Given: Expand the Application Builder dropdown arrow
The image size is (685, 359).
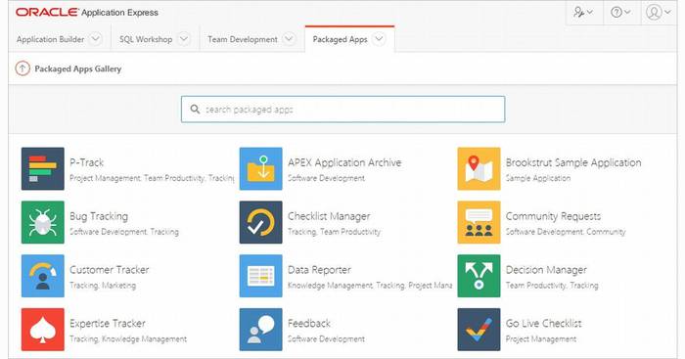Looking at the screenshot, I should pyautogui.click(x=95, y=39).
